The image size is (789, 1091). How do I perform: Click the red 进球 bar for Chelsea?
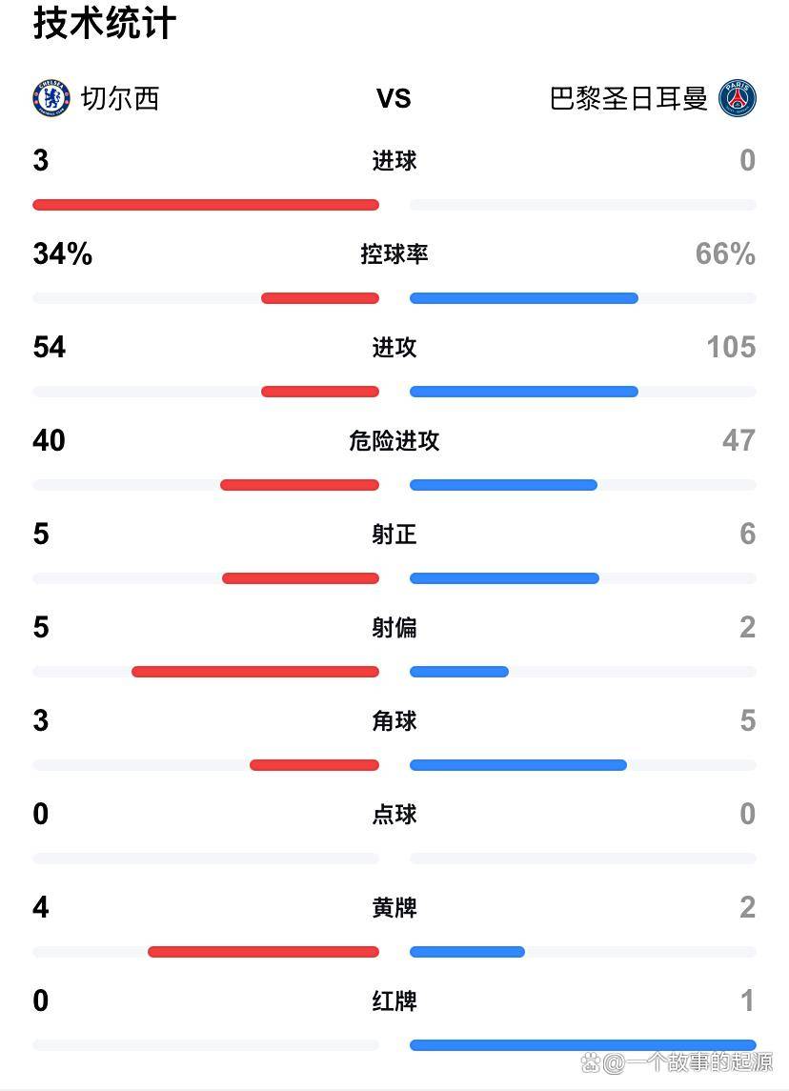pyautogui.click(x=206, y=205)
